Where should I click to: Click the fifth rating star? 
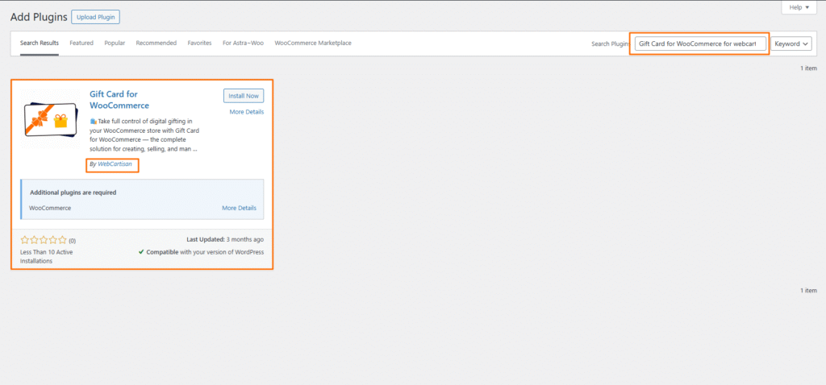[x=63, y=240]
